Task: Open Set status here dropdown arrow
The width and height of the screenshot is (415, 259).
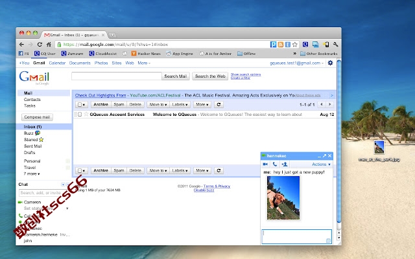Action: click(67, 208)
